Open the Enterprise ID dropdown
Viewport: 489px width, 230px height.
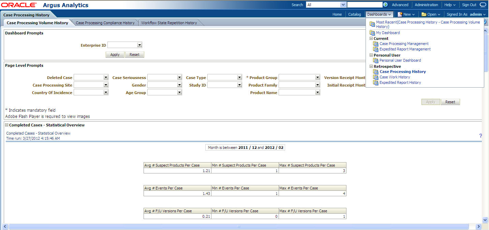tap(139, 45)
